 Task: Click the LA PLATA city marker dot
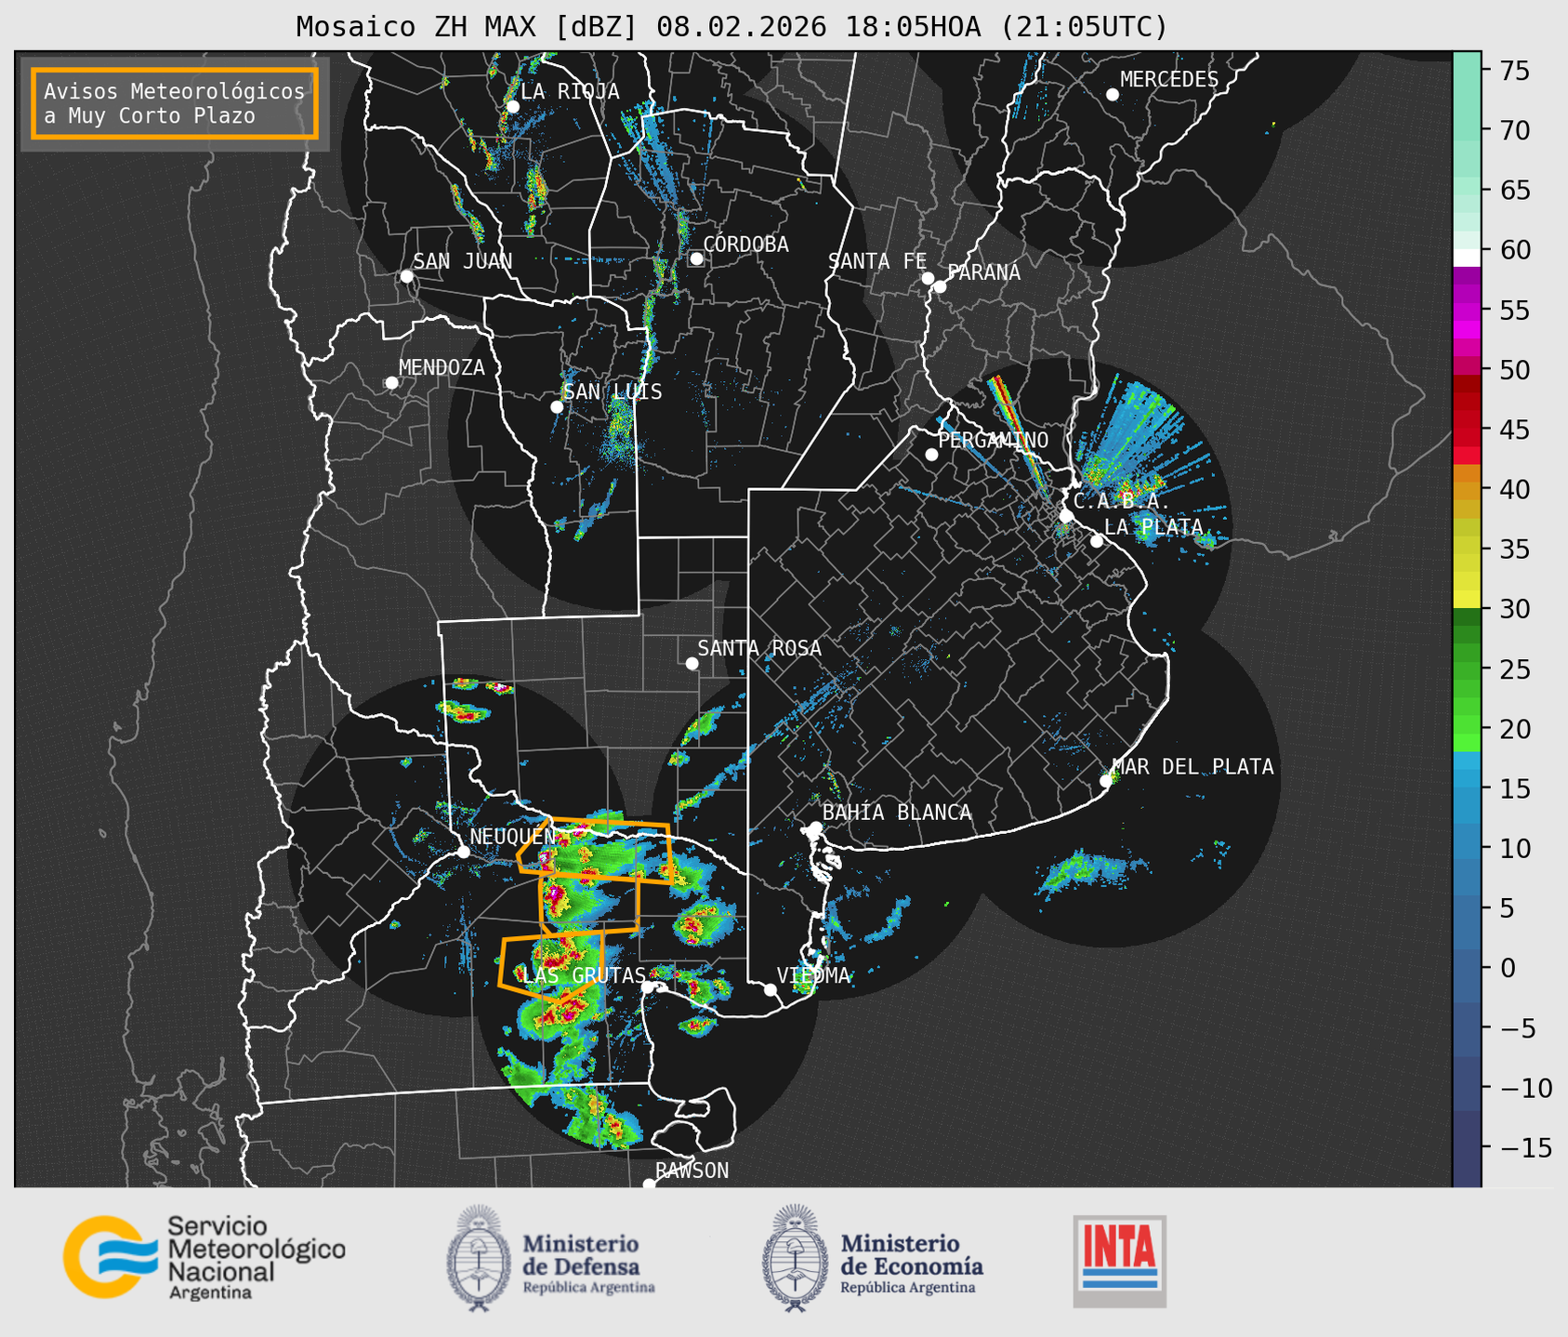[x=1097, y=541]
